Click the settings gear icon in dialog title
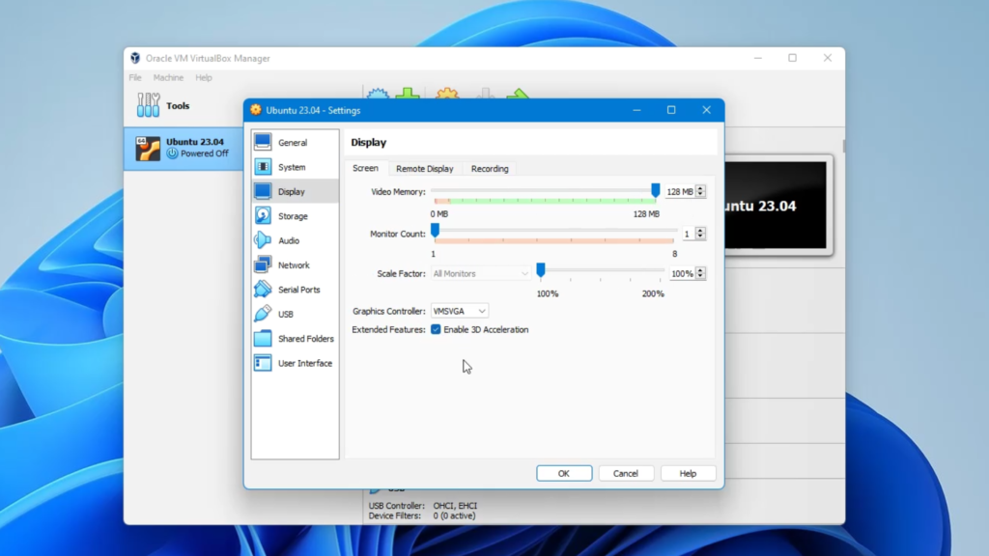989x556 pixels. pyautogui.click(x=255, y=110)
